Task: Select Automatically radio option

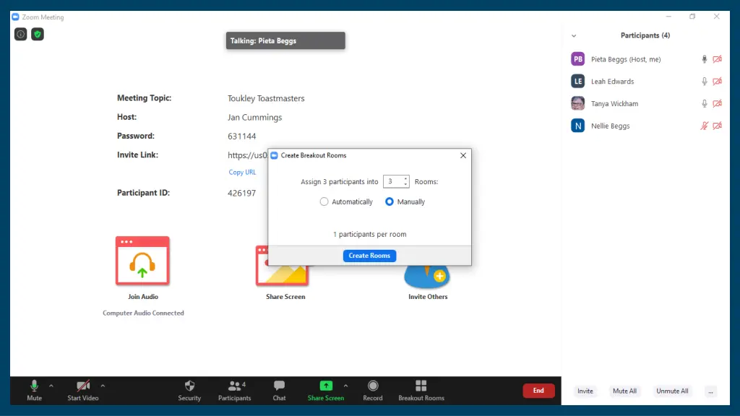Action: point(324,202)
